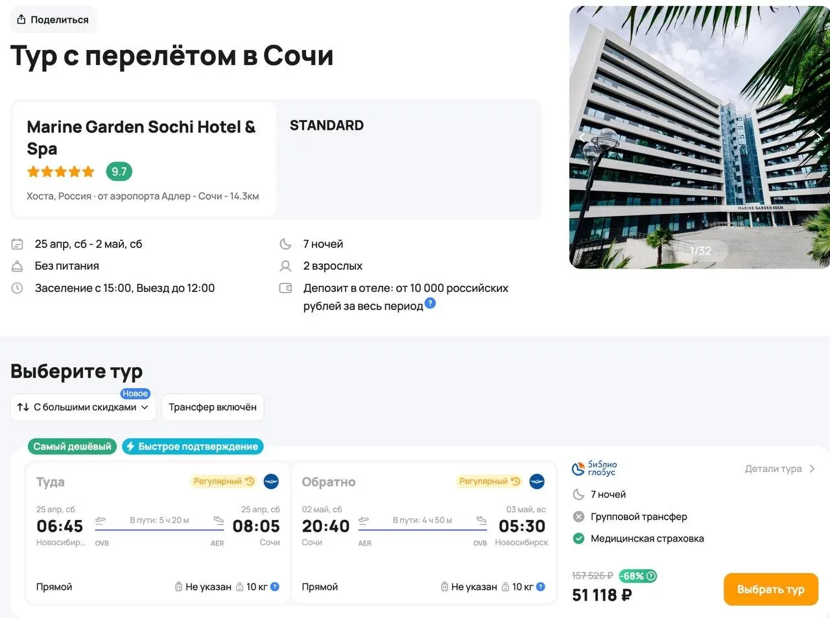The height and width of the screenshot is (618, 830).
Task: Click the 'Самый дешёвый' badge
Action: click(x=72, y=446)
